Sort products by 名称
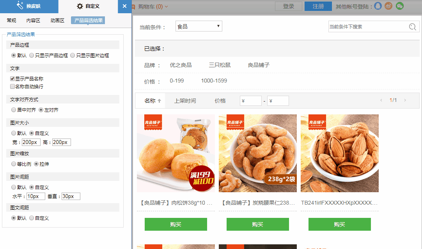Screen dimensions: 422x249 tap(150, 101)
